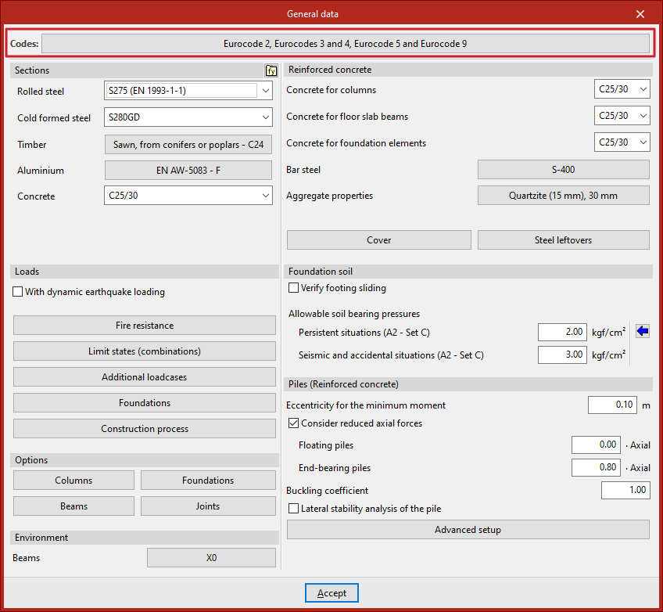Open the Advanced setup for piles
Screen dimensions: 663x612
tap(468, 530)
